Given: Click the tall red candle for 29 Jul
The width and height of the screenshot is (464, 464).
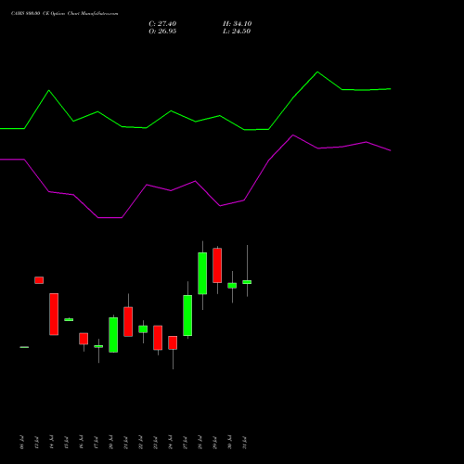Looking at the screenshot, I should [217, 265].
